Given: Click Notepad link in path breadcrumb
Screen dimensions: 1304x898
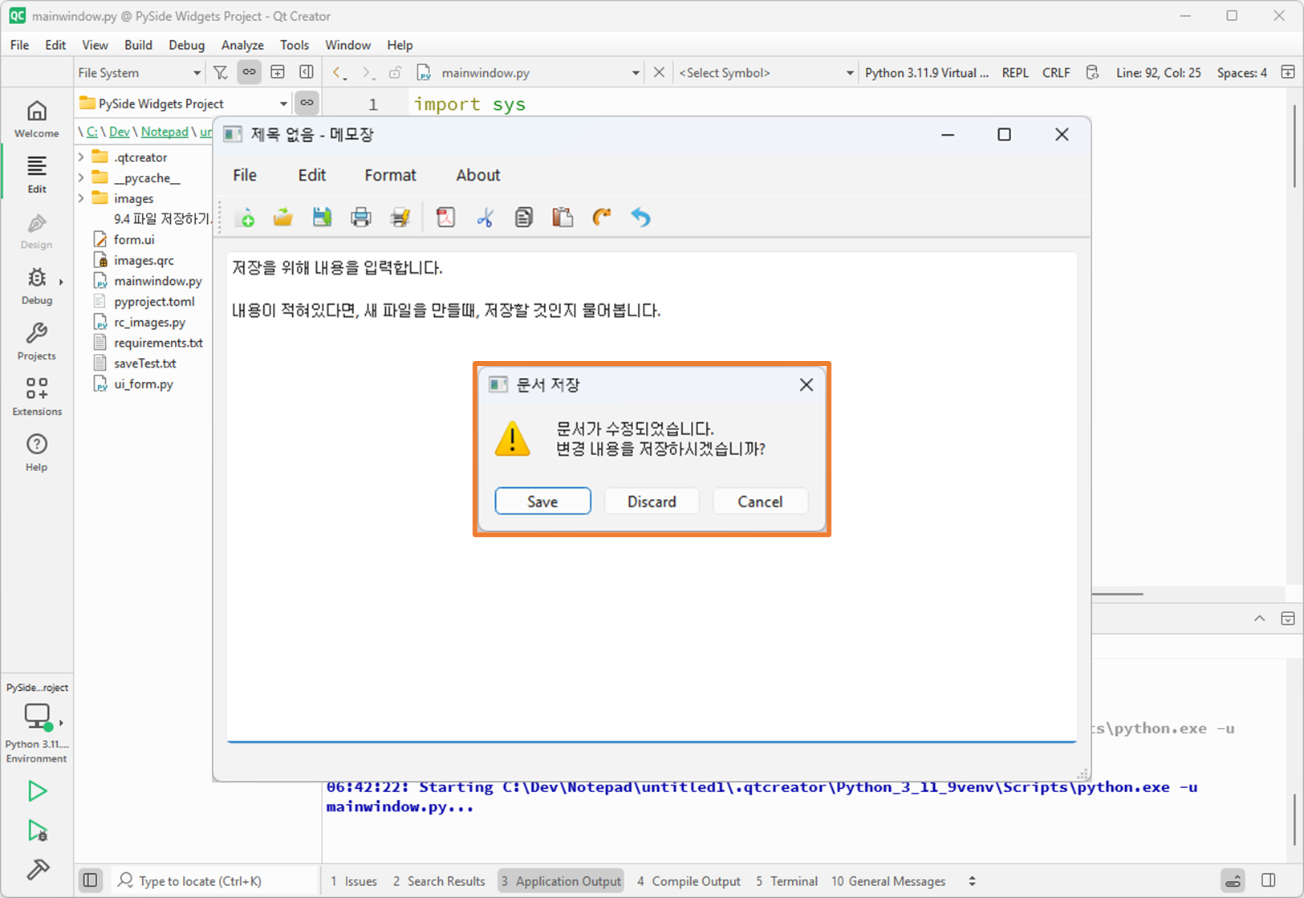Looking at the screenshot, I should [x=165, y=132].
